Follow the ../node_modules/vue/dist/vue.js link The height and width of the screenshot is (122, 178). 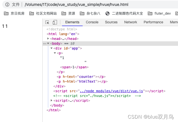tap(111, 91)
